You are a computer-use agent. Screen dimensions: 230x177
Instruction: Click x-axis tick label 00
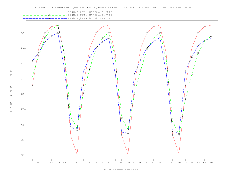33,163
